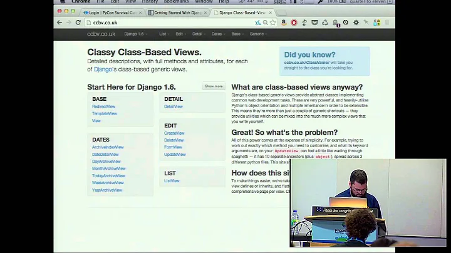Click the speaker video inset thumbnail
This screenshot has height=253, width=451.
[368, 203]
